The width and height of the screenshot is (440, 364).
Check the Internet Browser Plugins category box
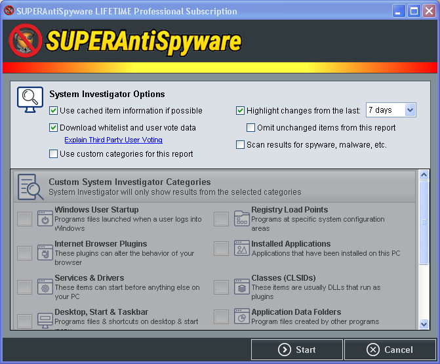[x=24, y=253]
